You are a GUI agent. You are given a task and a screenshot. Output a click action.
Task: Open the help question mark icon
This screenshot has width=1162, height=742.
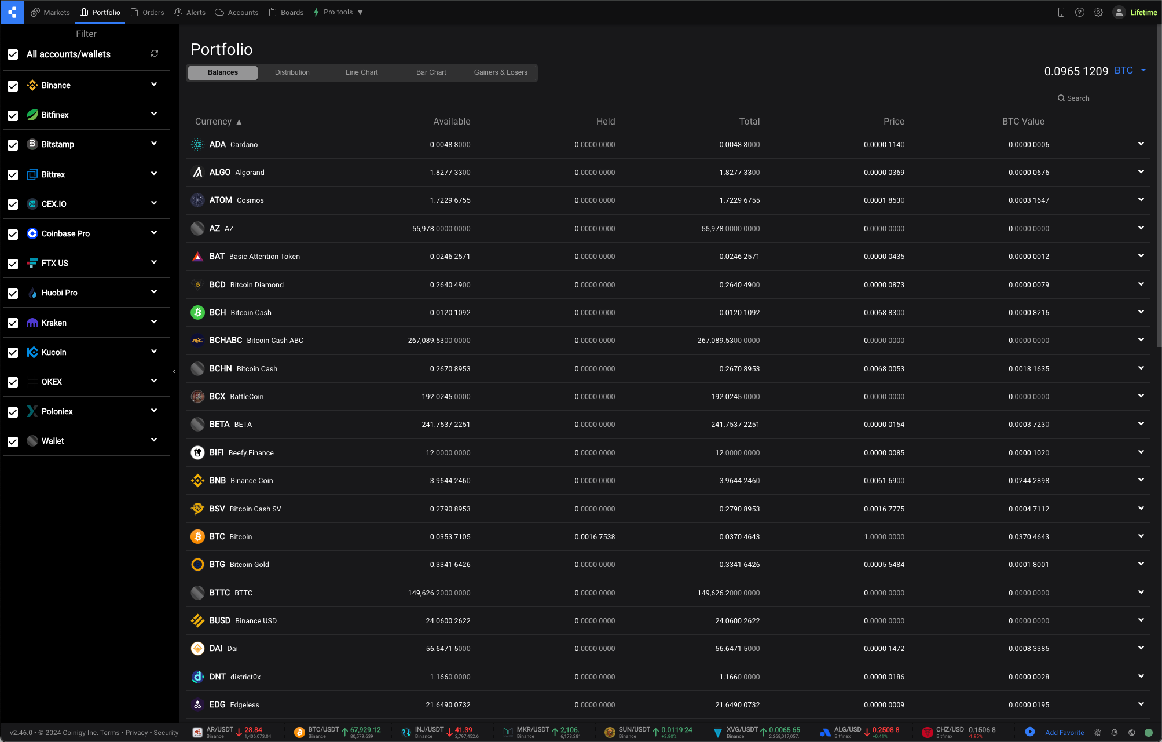point(1080,12)
